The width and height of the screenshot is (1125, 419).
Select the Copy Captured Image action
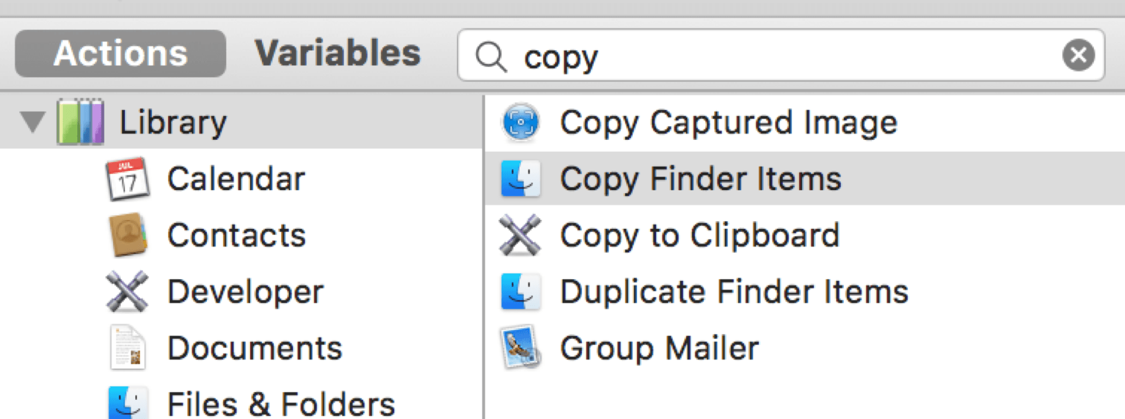coord(728,122)
